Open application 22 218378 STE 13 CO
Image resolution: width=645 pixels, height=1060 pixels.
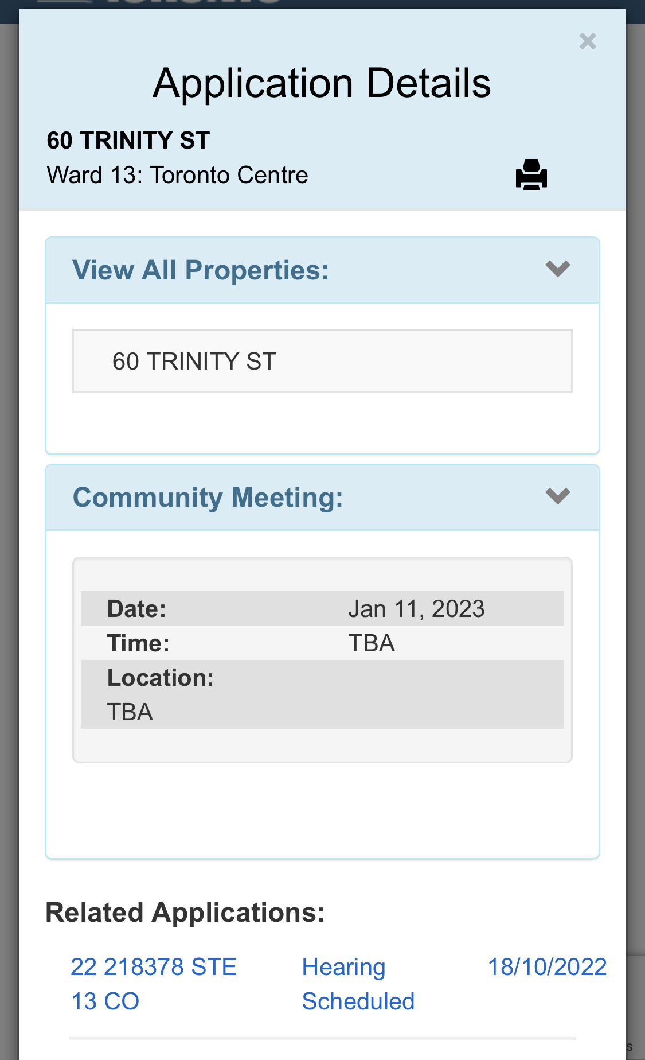[x=153, y=984]
